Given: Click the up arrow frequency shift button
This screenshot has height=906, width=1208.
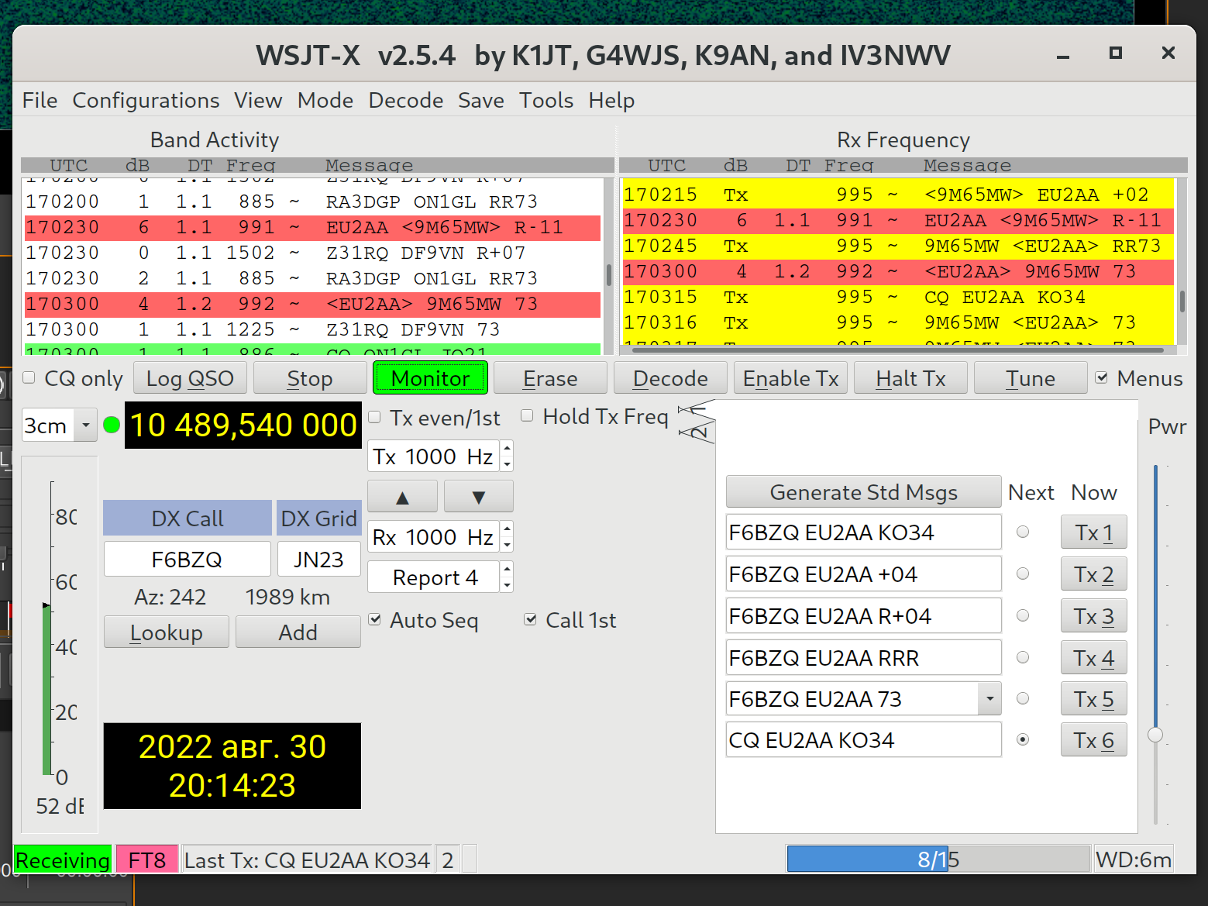Looking at the screenshot, I should pyautogui.click(x=402, y=497).
